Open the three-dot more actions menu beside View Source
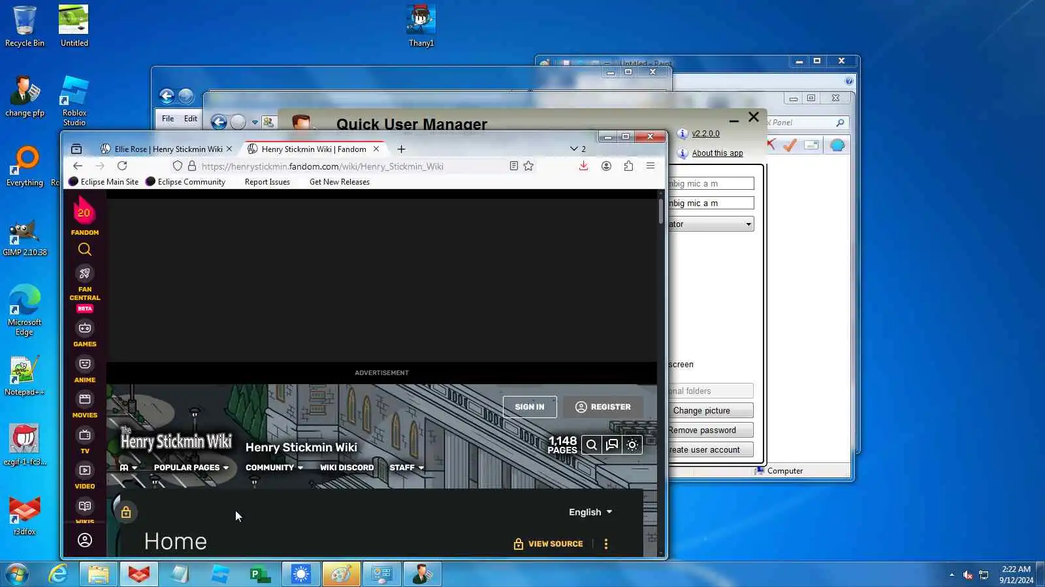The height and width of the screenshot is (587, 1045). pos(606,544)
